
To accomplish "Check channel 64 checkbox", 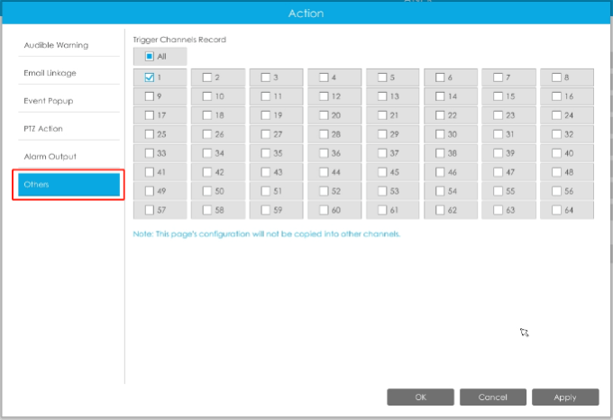I will (x=557, y=210).
